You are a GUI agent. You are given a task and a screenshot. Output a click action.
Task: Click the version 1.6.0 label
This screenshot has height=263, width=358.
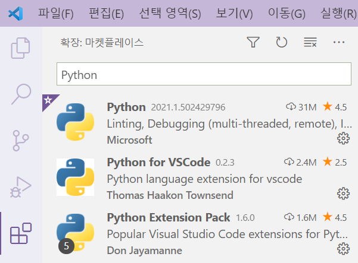click(245, 218)
